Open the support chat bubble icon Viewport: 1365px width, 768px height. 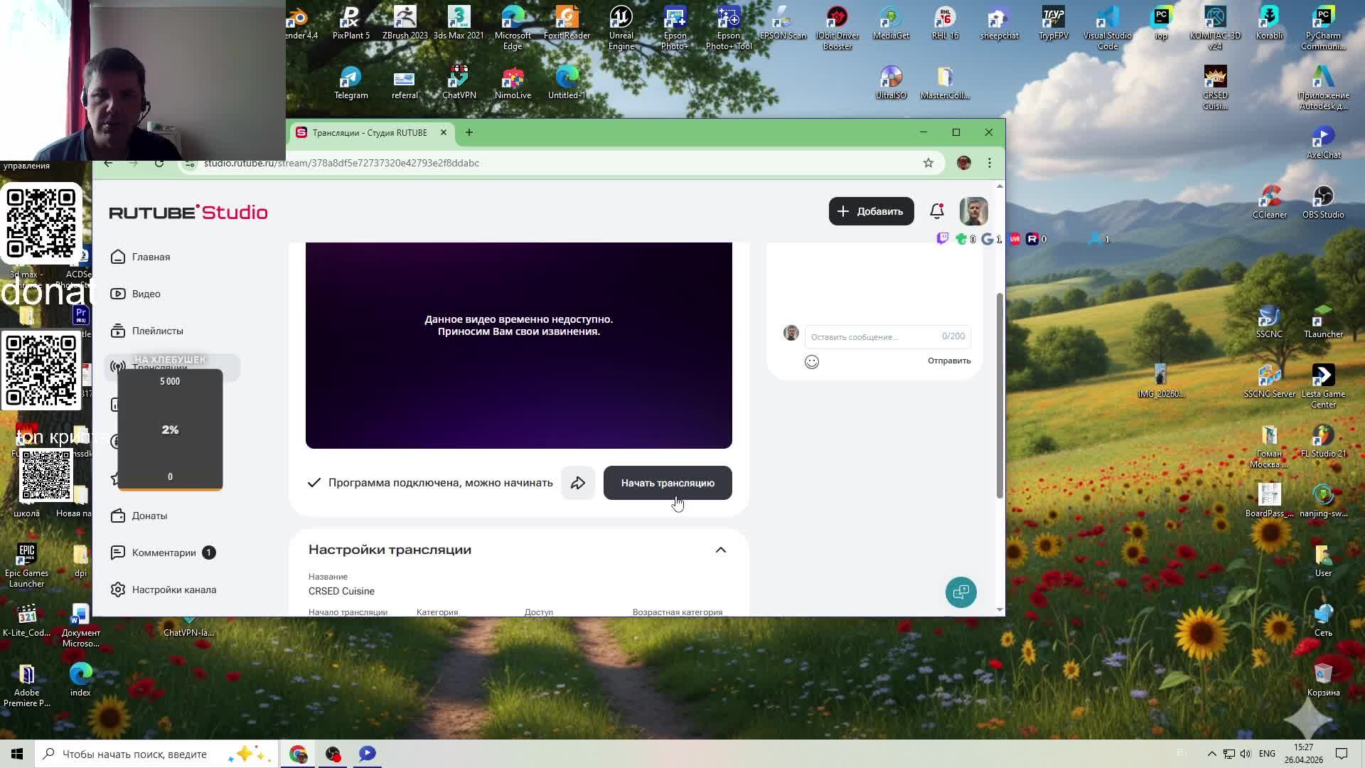[960, 592]
